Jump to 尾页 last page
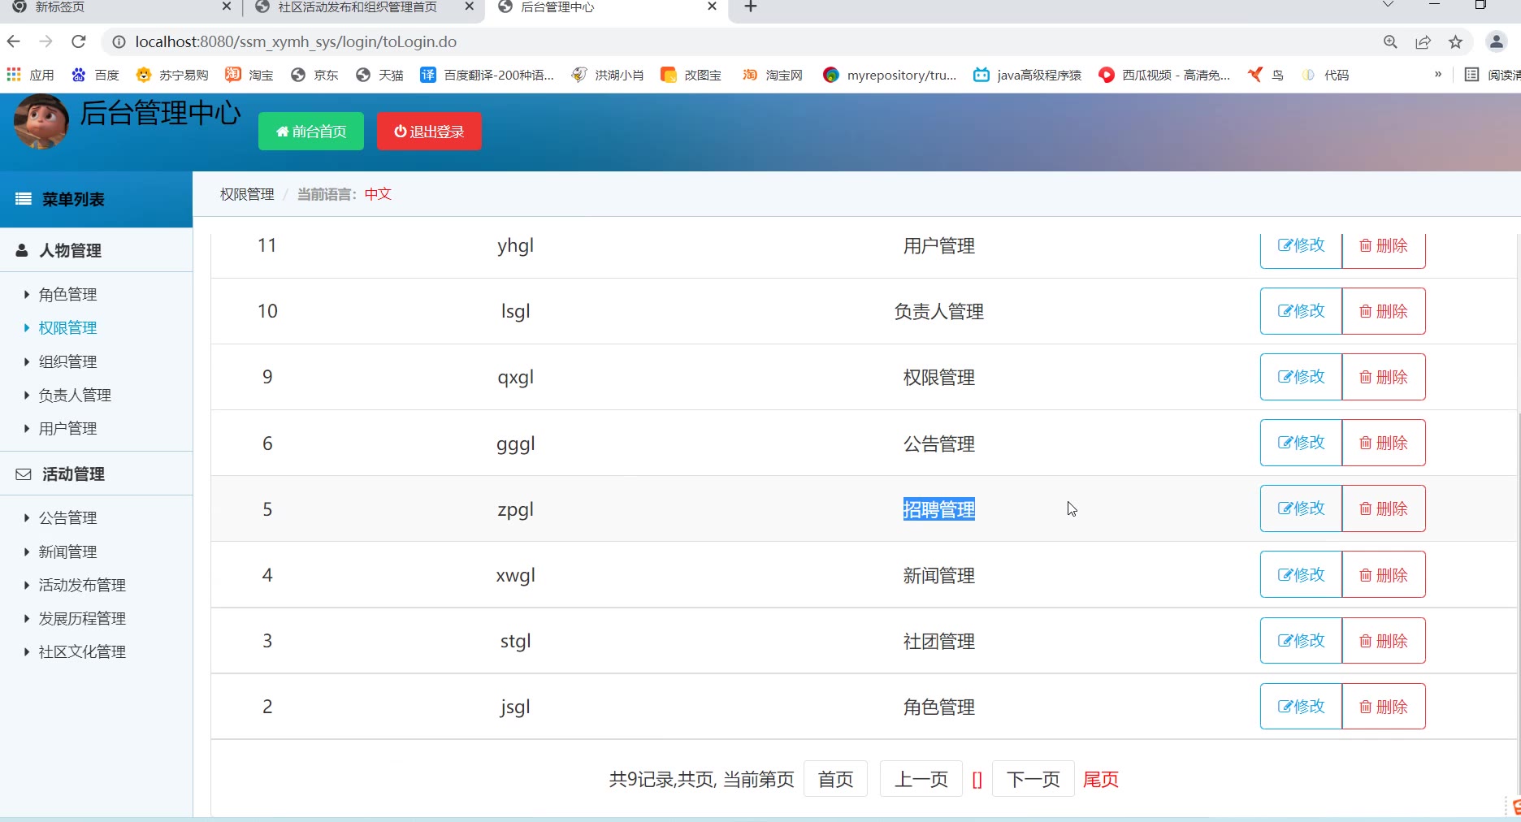This screenshot has height=822, width=1521. [1101, 780]
